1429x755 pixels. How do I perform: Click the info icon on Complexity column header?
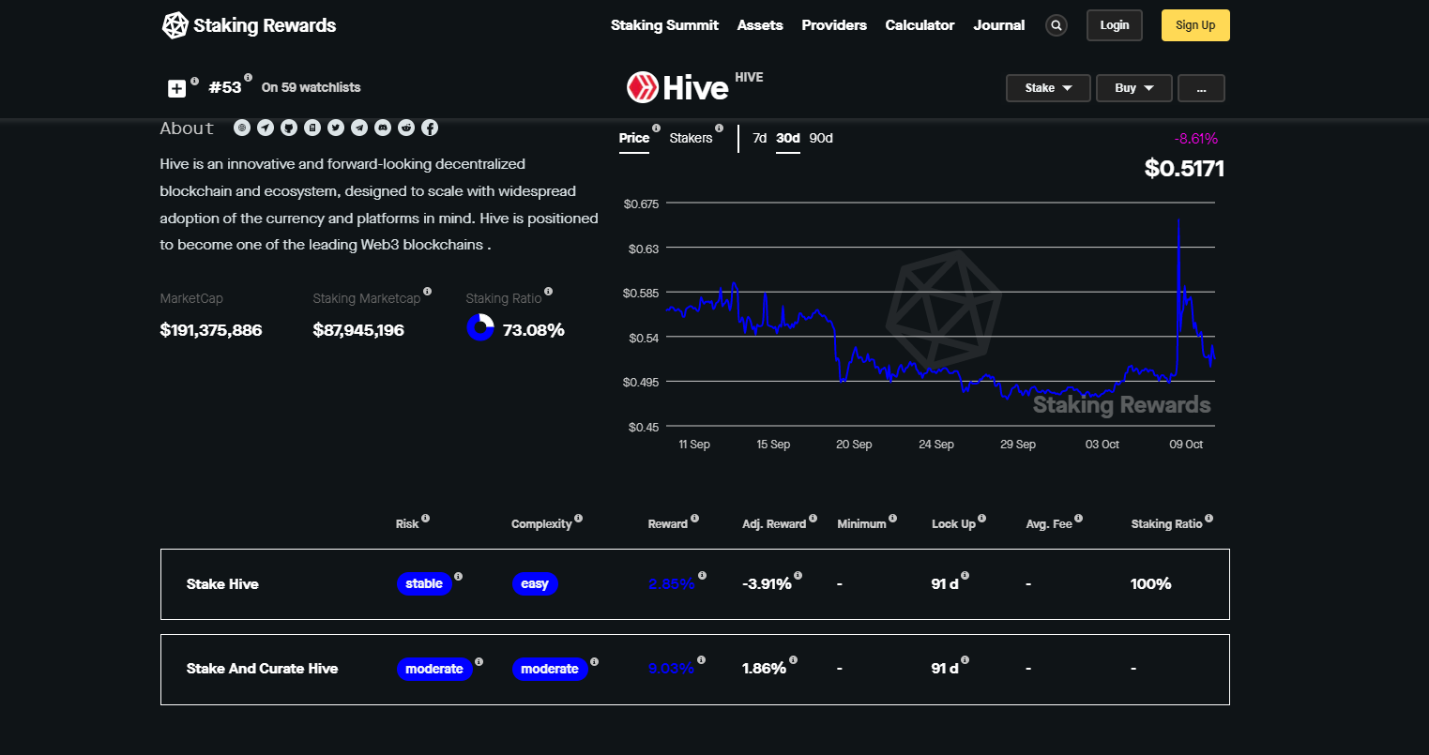click(x=578, y=518)
